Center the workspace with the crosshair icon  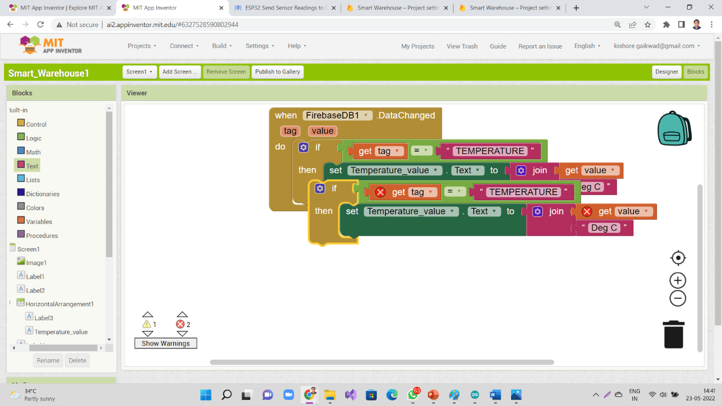coord(678,258)
